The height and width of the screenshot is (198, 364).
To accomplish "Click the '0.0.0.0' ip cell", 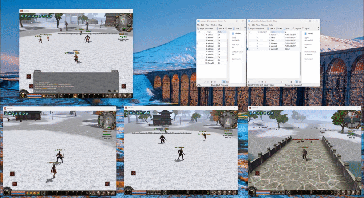I will 292,49.
